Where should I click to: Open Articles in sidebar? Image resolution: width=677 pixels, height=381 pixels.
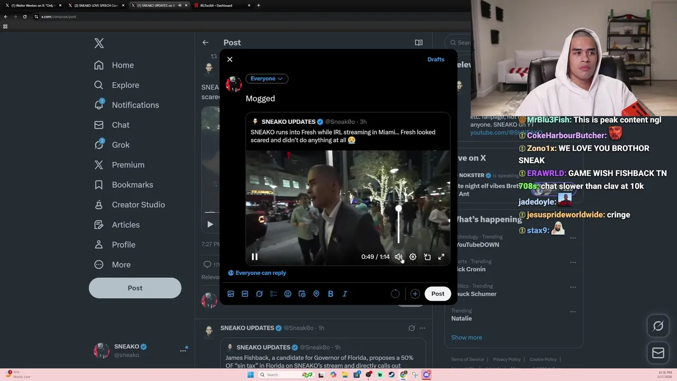(x=117, y=225)
